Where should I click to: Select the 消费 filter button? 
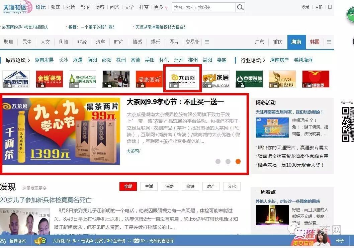coord(170,186)
